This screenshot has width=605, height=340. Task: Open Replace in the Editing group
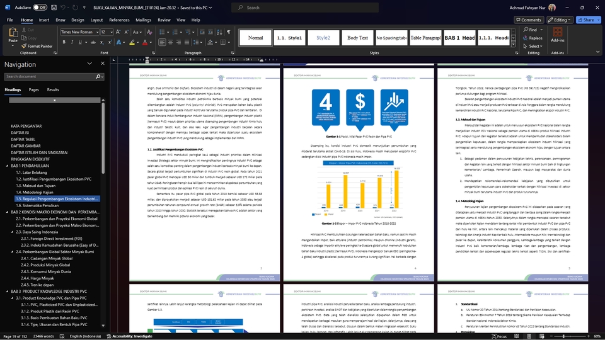pos(533,38)
